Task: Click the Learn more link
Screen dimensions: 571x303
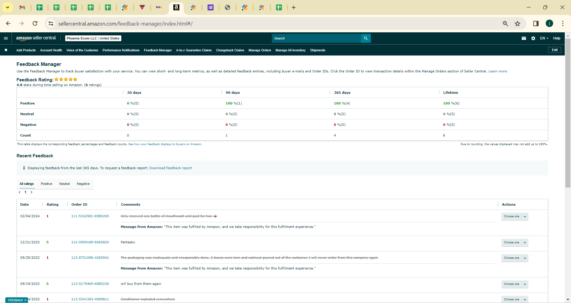Action: pyautogui.click(x=498, y=71)
